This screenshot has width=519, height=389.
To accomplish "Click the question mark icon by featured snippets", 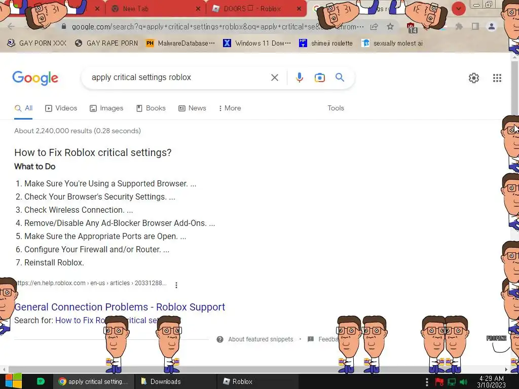I will coord(220,339).
